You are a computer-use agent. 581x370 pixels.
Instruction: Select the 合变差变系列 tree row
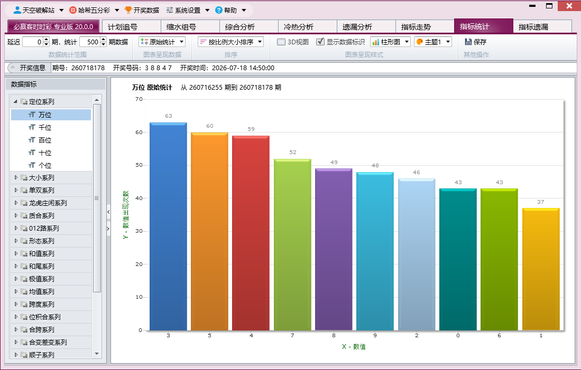tap(51, 342)
